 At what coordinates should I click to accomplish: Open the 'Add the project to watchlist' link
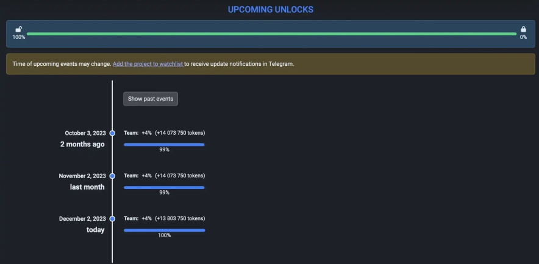point(148,64)
